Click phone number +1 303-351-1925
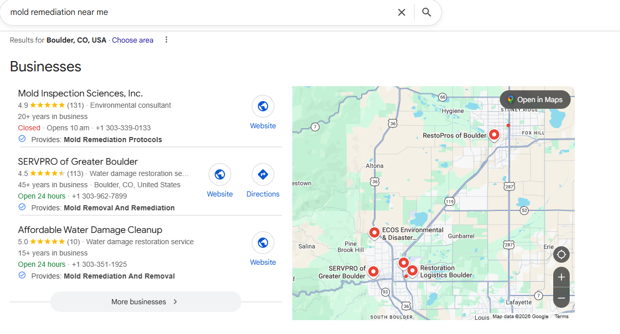Viewport: 620px width, 334px height. (99, 264)
